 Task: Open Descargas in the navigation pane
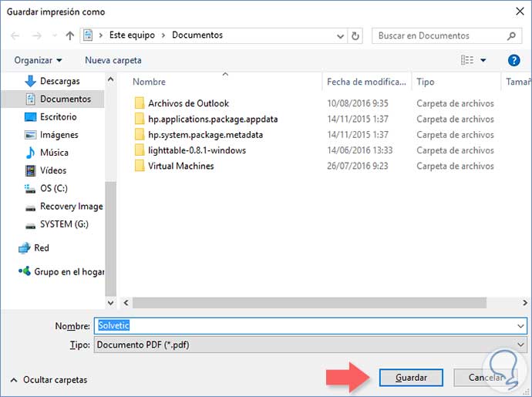pyautogui.click(x=59, y=81)
